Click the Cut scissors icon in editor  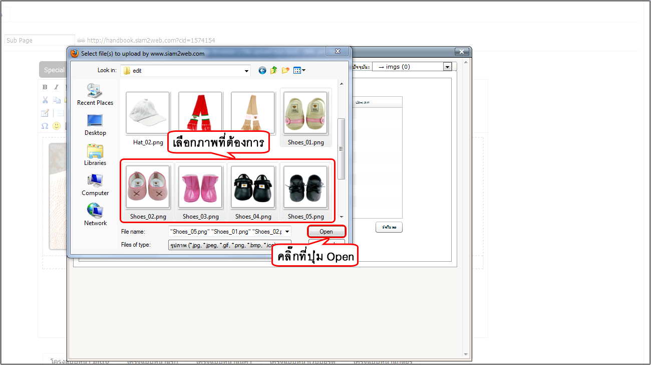coord(45,100)
